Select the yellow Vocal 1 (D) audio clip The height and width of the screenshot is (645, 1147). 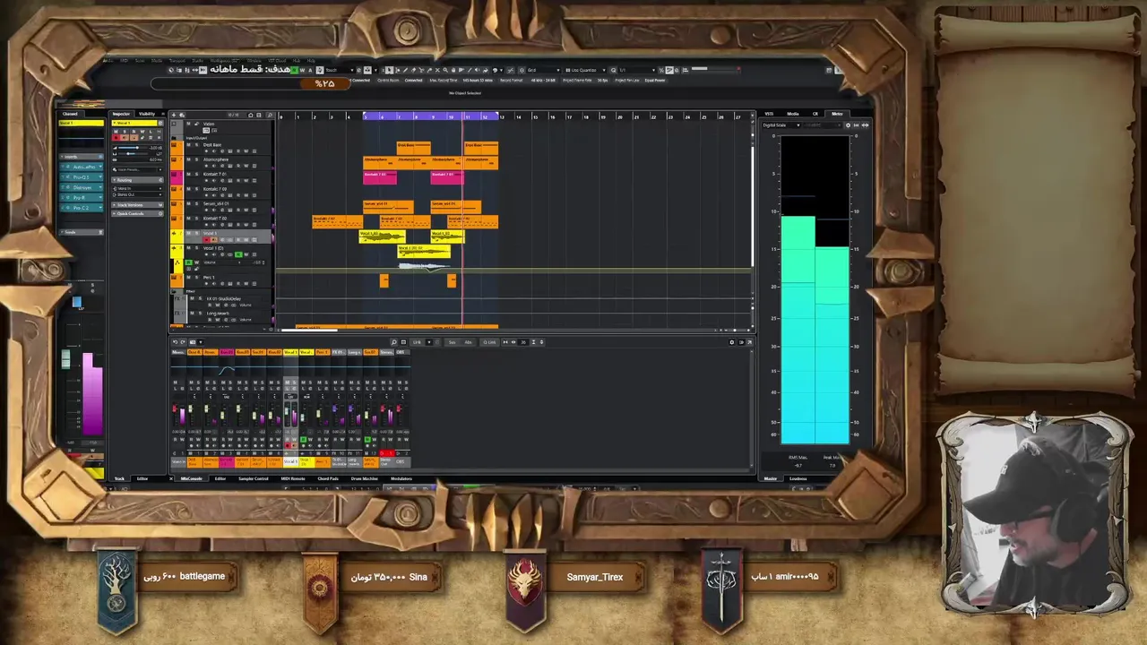point(424,252)
